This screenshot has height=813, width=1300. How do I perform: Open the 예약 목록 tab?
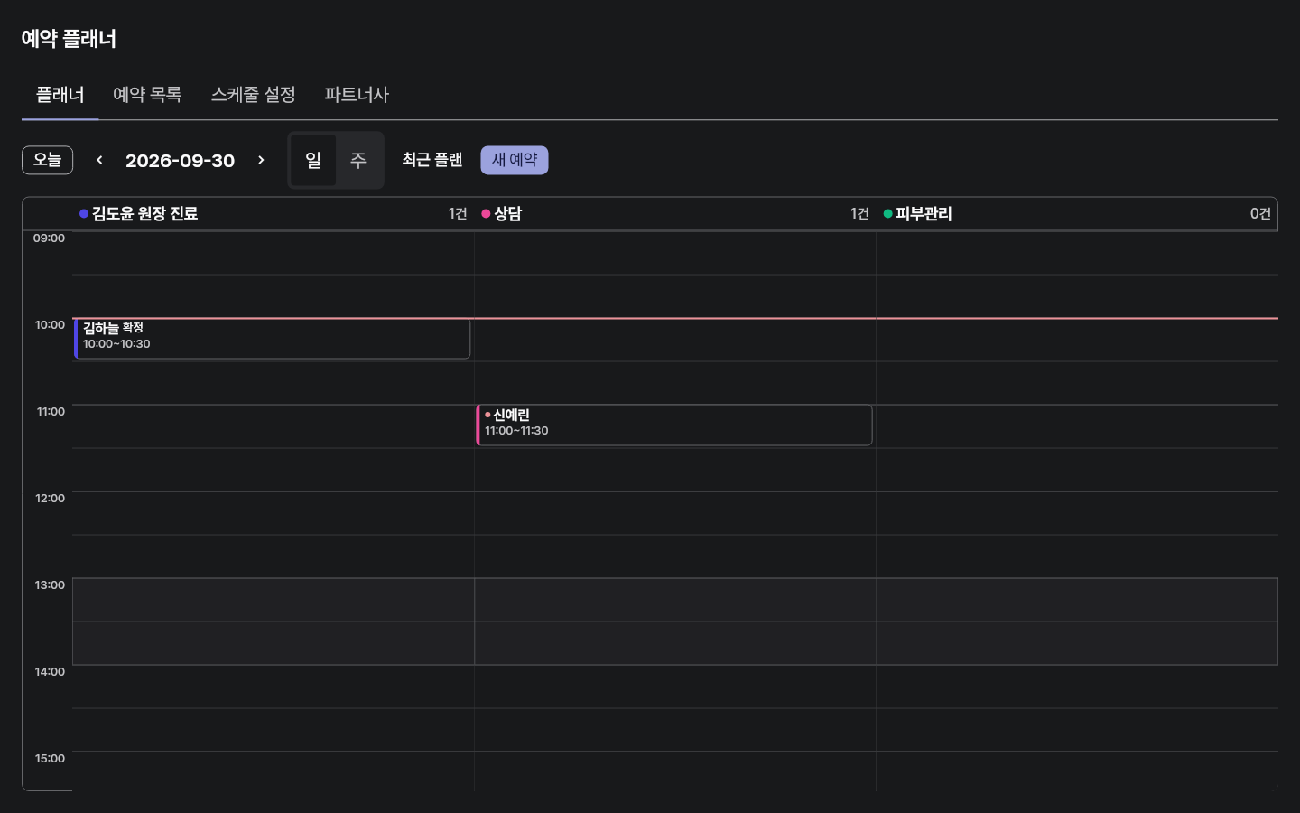pyautogui.click(x=147, y=95)
